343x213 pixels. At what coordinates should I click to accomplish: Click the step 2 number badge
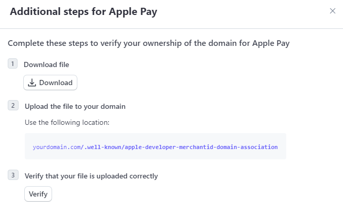tap(13, 105)
